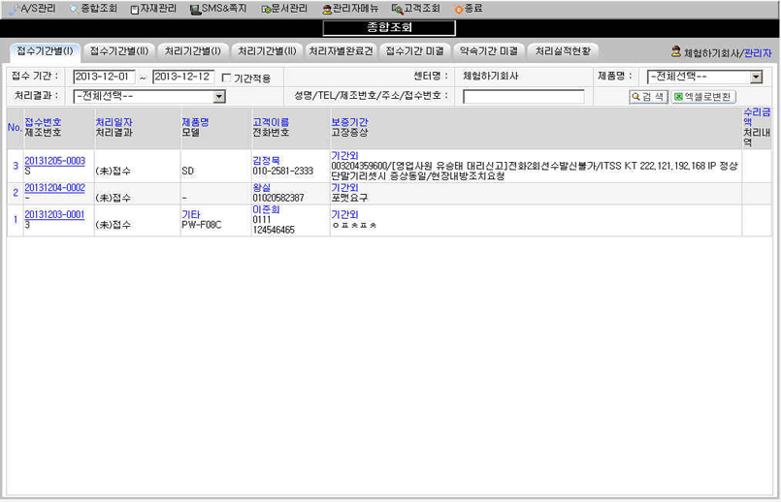Click the 종합조회 magnifier icon

pyautogui.click(x=74, y=8)
